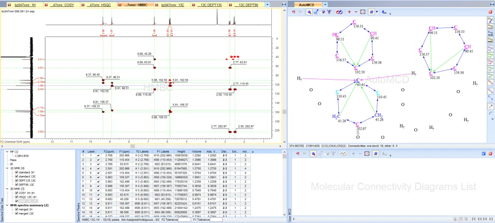Screen dimensions: 495x223
Task: Select the magnifier zoom tool in AutoMCD toolbar
Action: 309,12
